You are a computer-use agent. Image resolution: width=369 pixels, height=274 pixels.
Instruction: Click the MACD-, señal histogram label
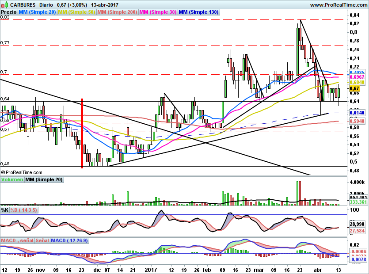coord(17,240)
